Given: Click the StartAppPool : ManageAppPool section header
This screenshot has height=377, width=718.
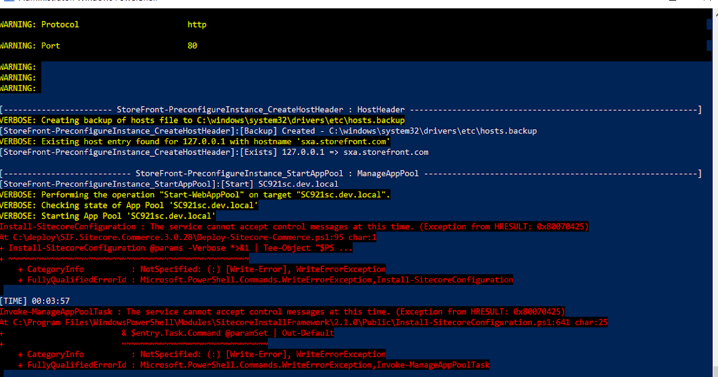Looking at the screenshot, I should point(350,174).
